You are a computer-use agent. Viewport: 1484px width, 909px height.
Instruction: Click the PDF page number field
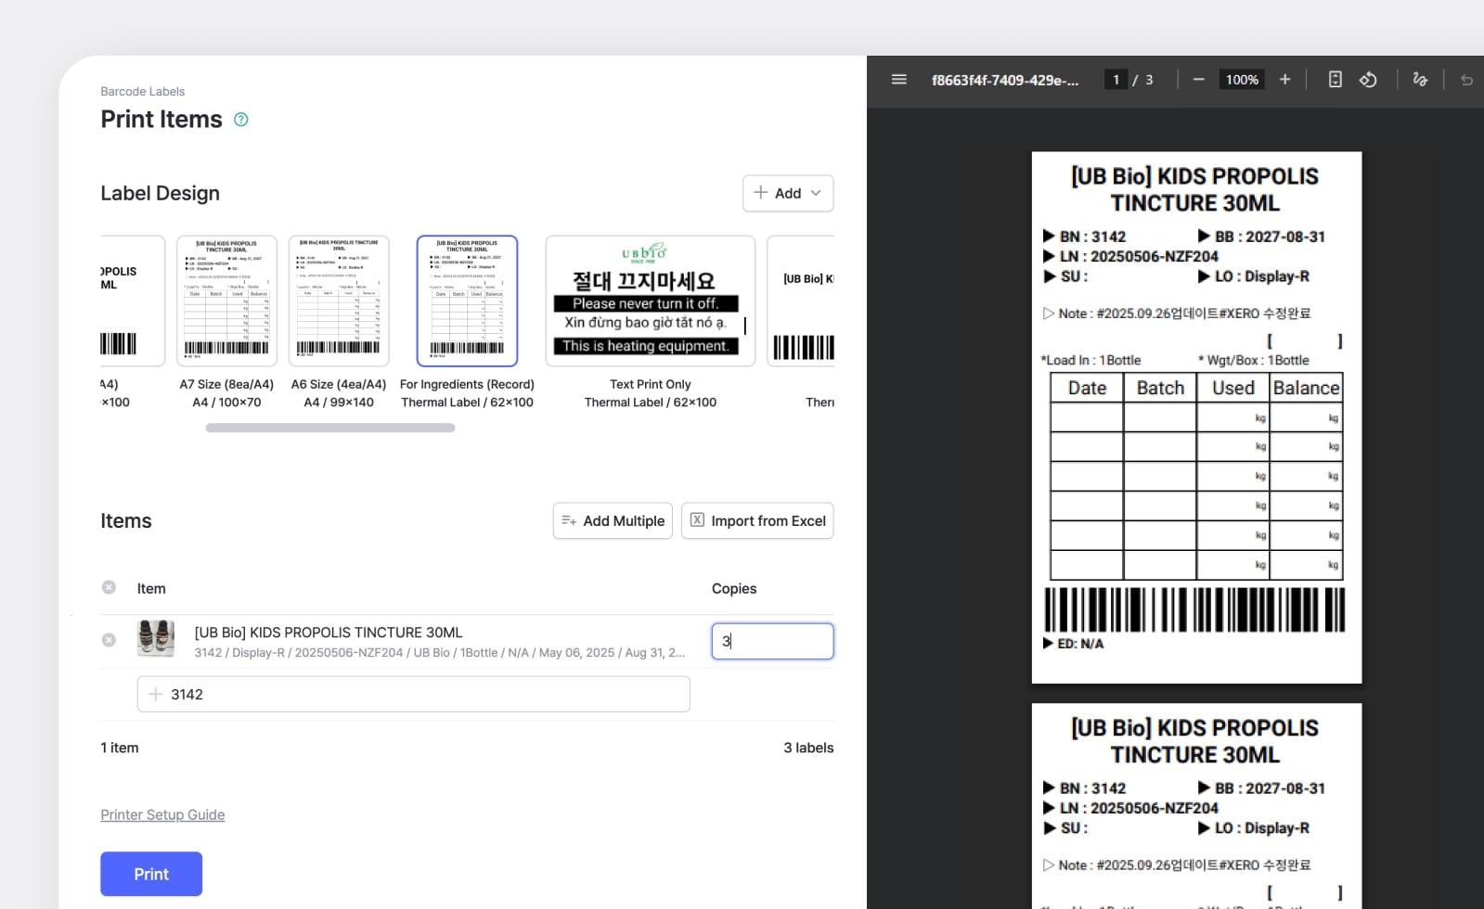pyautogui.click(x=1116, y=80)
